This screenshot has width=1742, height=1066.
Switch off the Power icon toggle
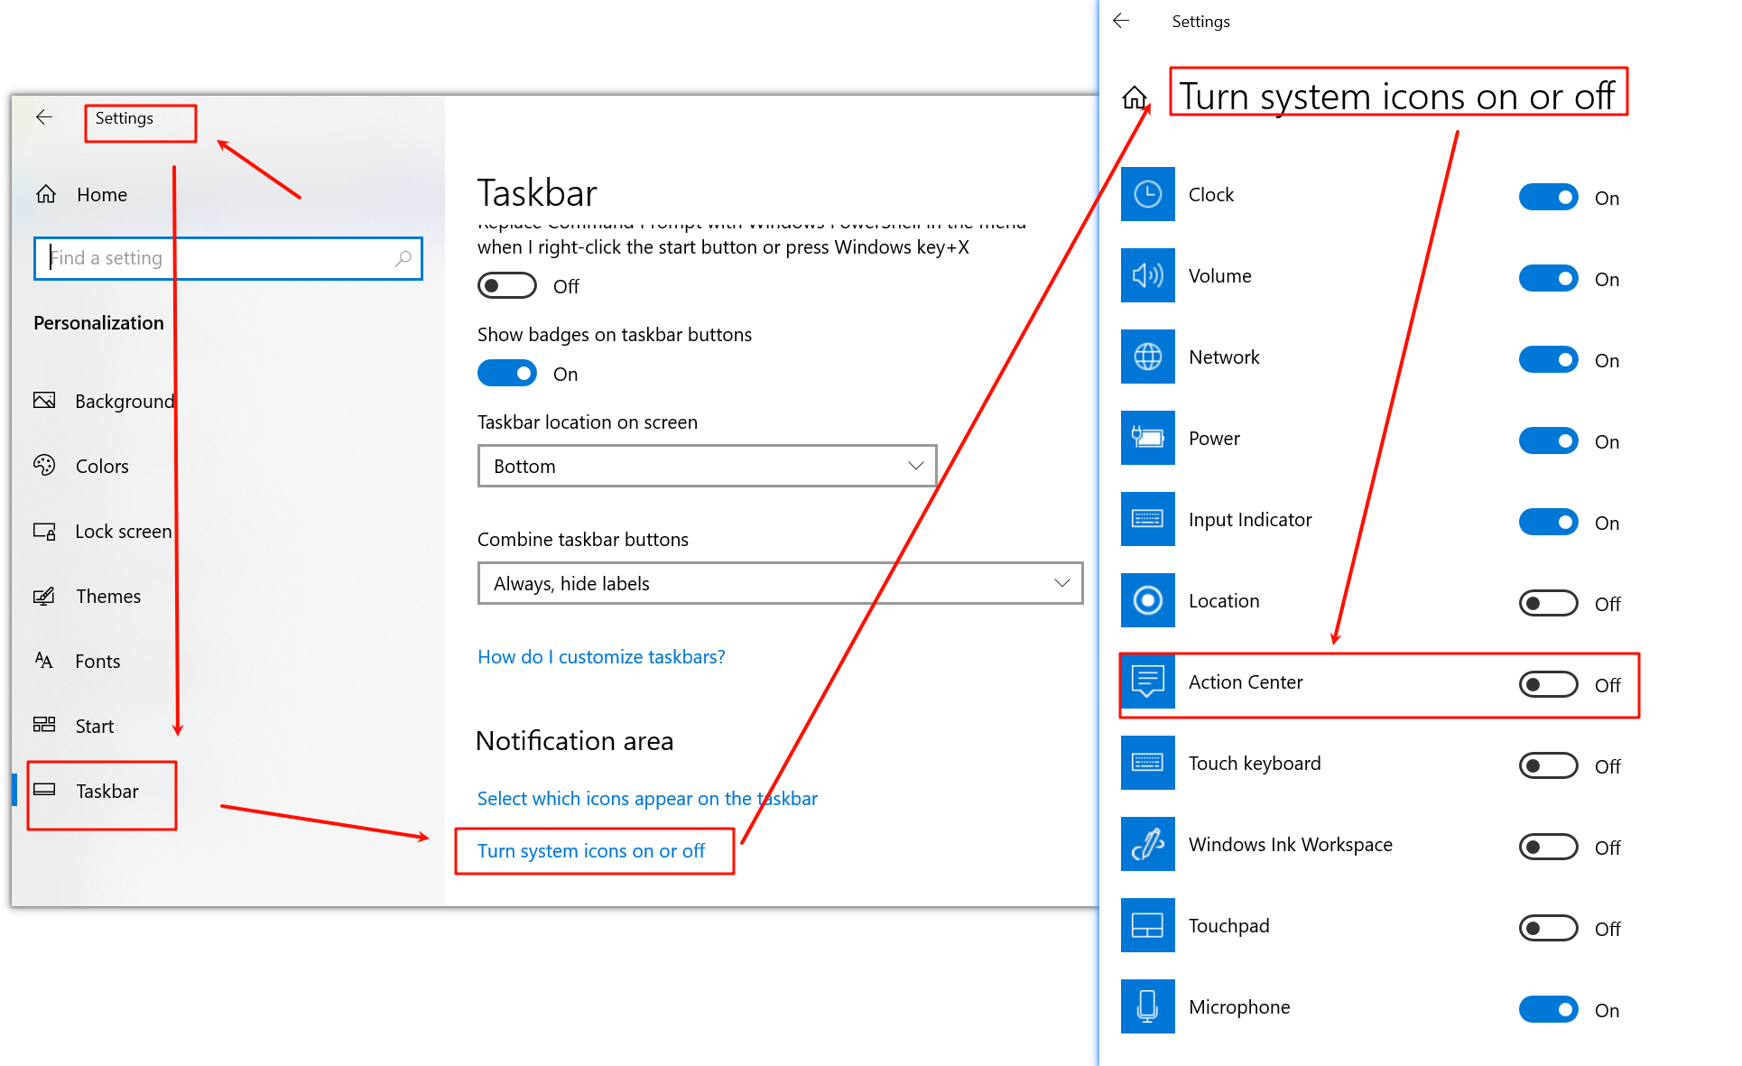pyautogui.click(x=1548, y=440)
